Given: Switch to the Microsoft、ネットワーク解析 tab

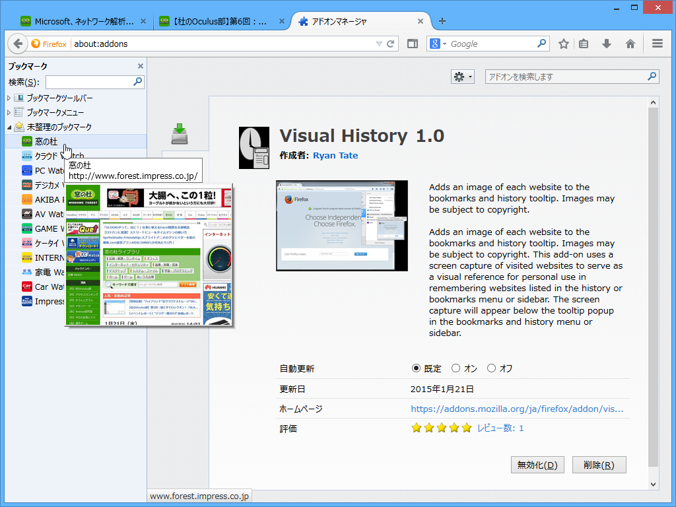Looking at the screenshot, I should point(84,21).
